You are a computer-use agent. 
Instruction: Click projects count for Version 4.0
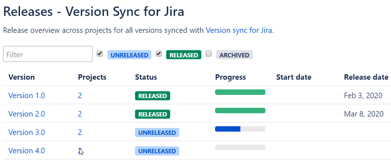pos(80,151)
